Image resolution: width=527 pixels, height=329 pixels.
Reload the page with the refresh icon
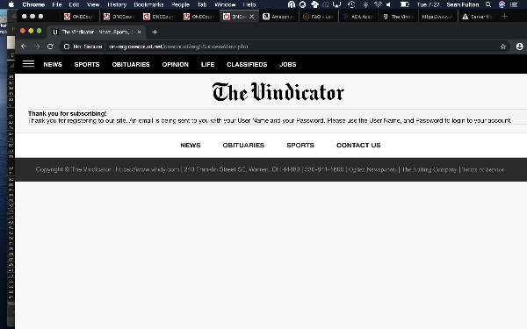pos(50,46)
